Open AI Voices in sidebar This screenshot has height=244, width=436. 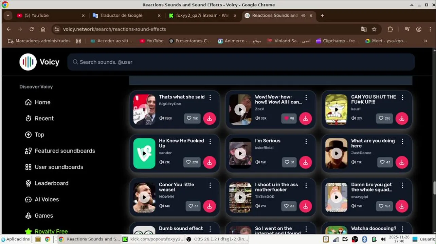coord(42,200)
